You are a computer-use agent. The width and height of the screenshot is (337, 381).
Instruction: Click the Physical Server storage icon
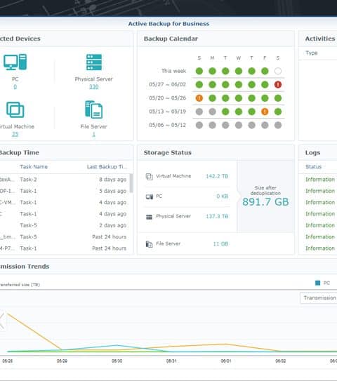[149, 217]
